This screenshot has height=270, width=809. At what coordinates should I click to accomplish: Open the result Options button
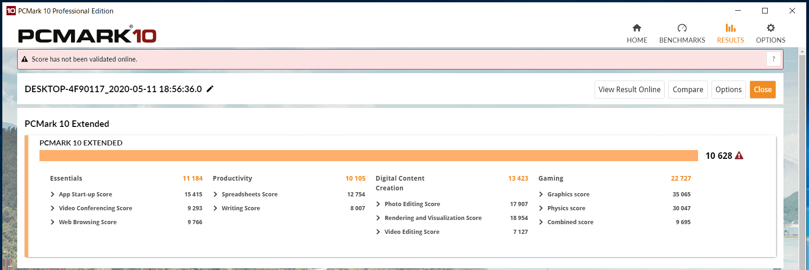pyautogui.click(x=728, y=89)
